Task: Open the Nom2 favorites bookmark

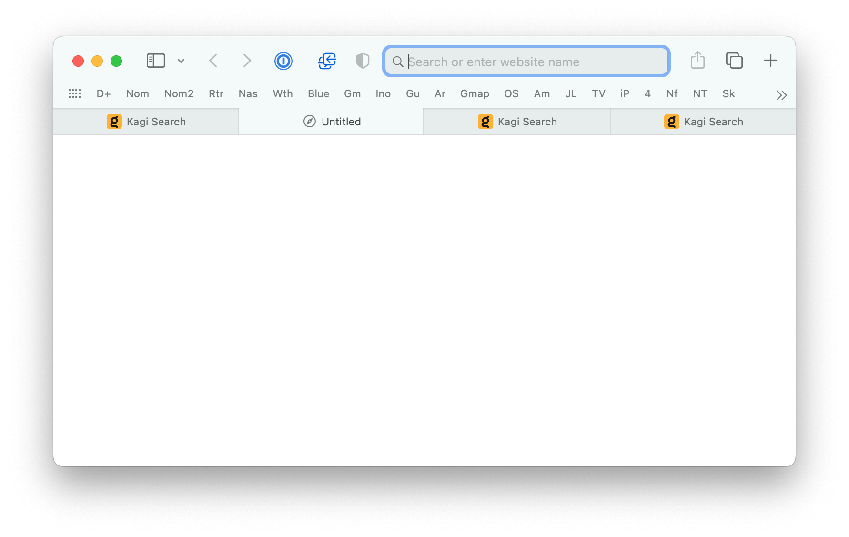Action: tap(179, 94)
